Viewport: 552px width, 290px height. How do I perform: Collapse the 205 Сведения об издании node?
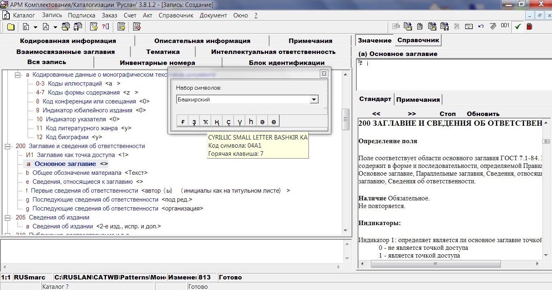tap(7, 218)
